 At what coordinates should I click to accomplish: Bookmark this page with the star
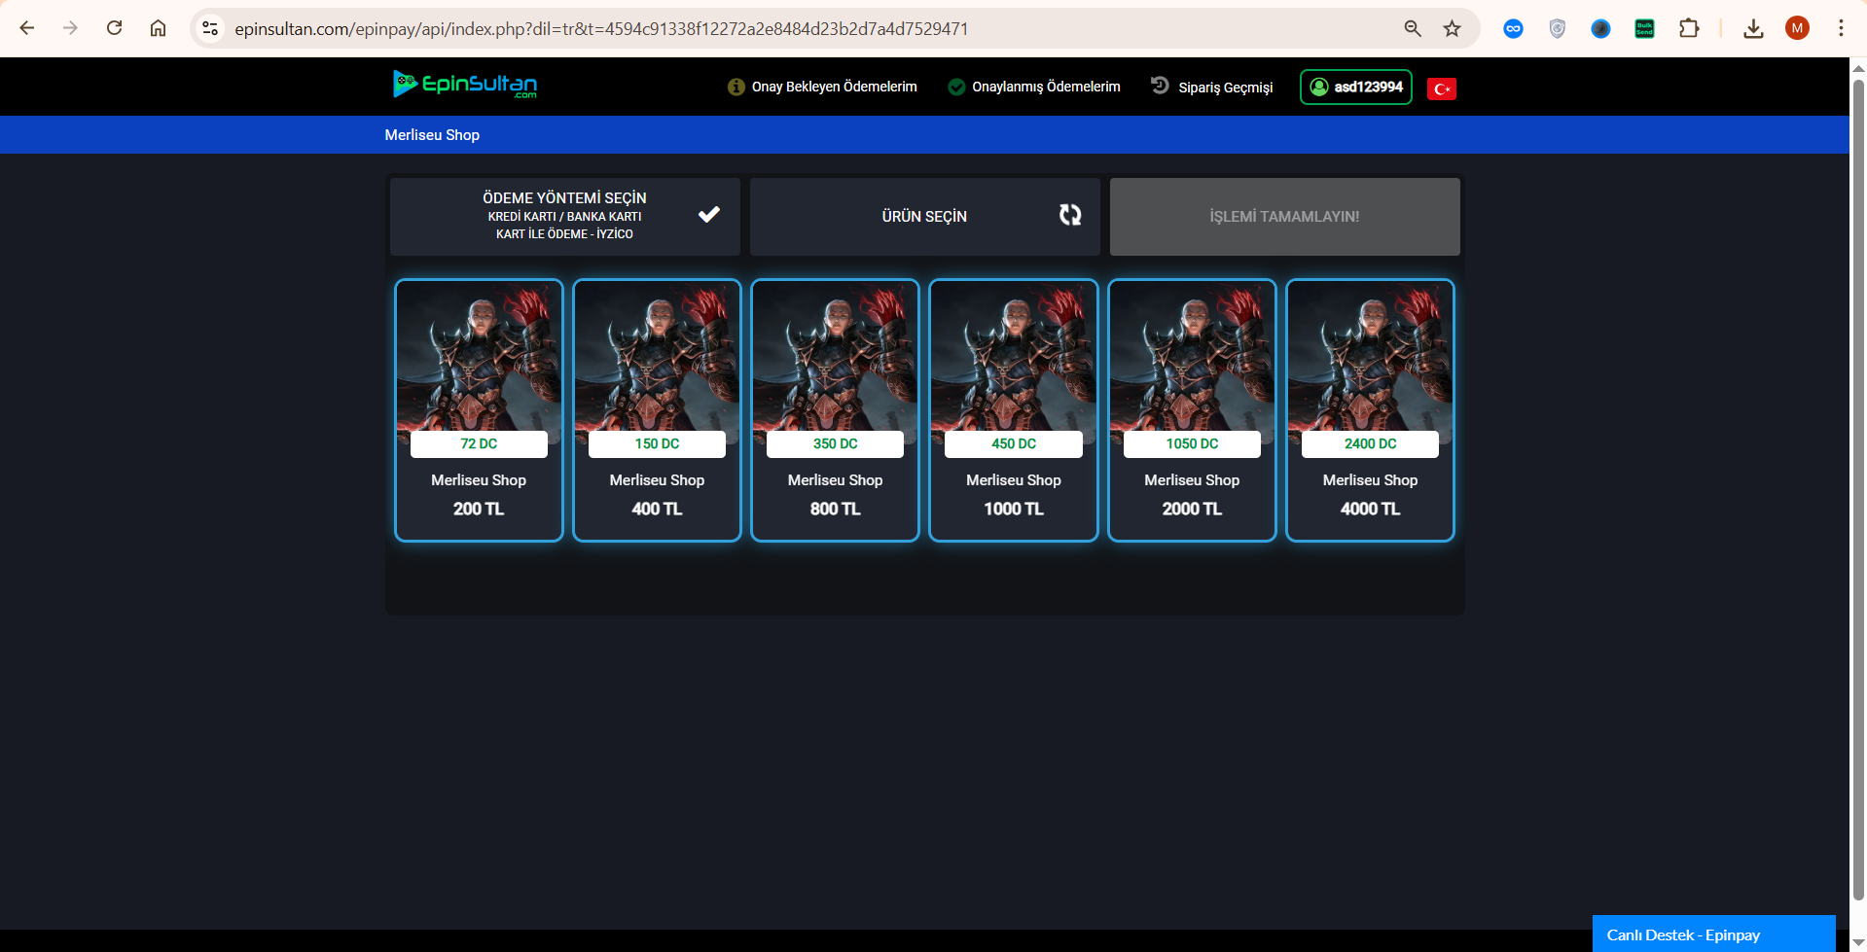(1453, 28)
